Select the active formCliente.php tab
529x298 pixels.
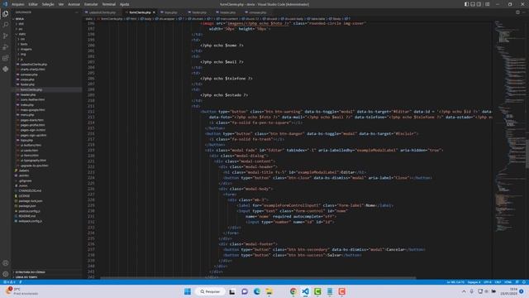[140, 12]
